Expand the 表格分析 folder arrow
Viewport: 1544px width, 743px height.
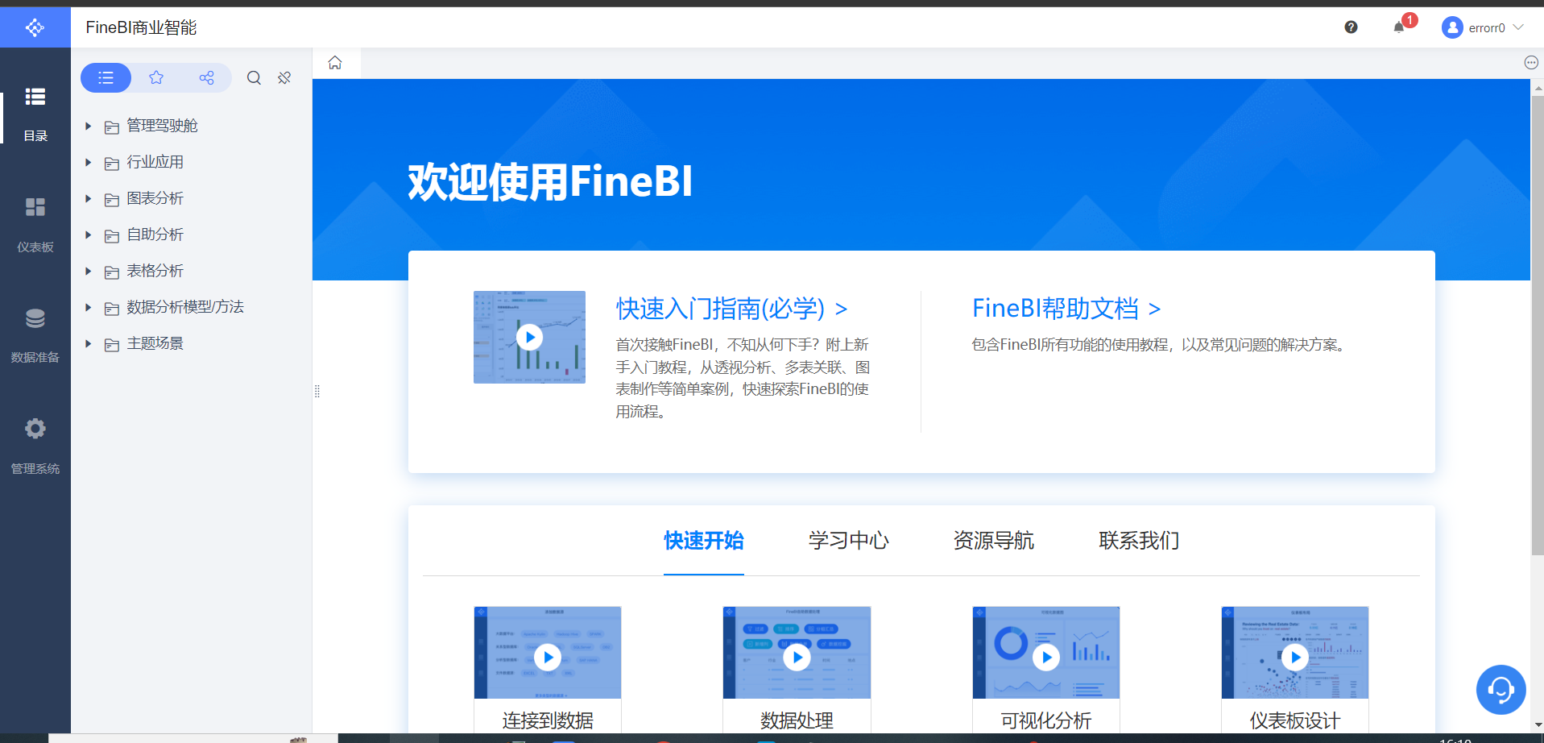click(x=89, y=271)
